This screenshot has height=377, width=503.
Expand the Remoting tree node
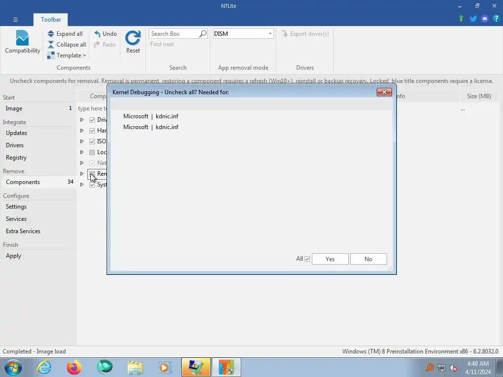[82, 174]
